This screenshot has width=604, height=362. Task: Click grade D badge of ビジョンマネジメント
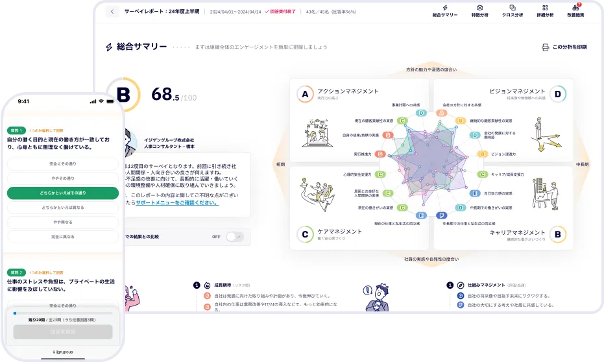[x=557, y=94]
